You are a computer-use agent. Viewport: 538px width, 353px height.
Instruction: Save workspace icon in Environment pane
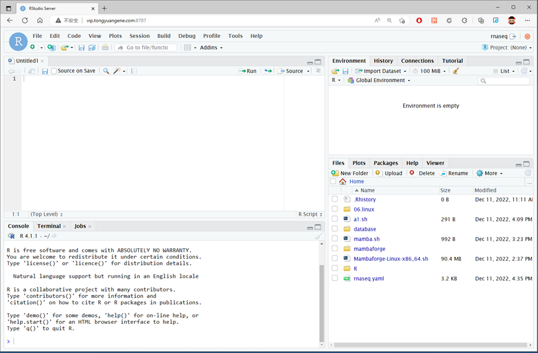pos(345,71)
